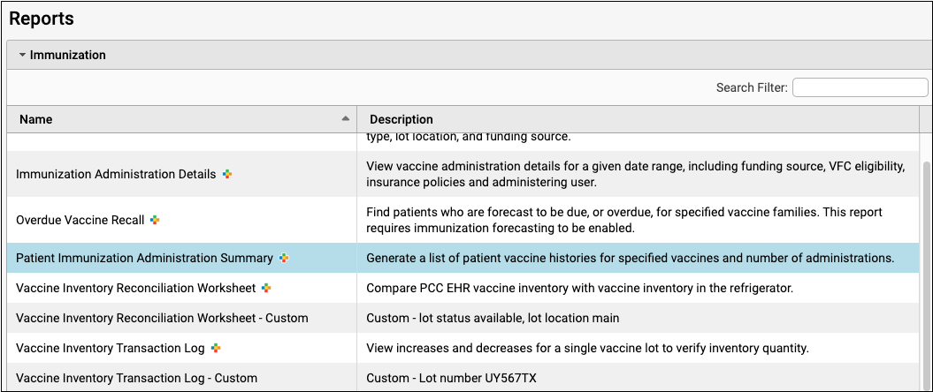Open the Immunization Administration Details report

[x=116, y=175]
